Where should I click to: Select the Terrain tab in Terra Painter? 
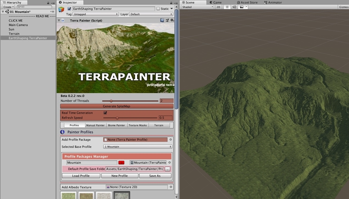point(159,125)
